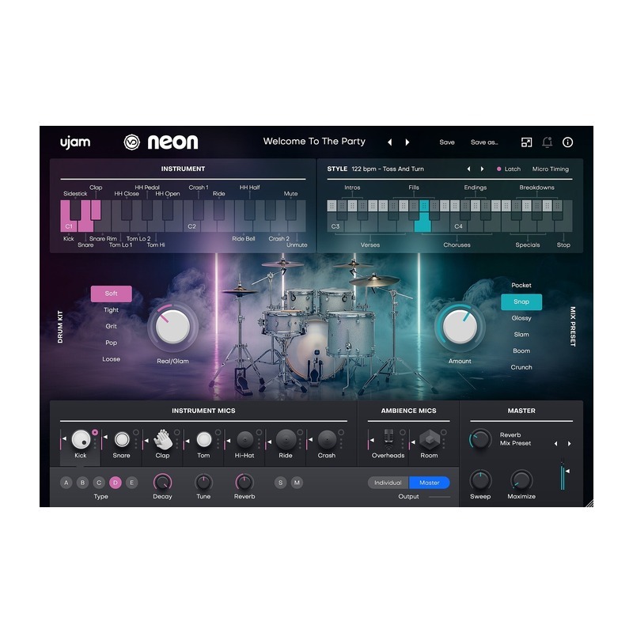Select the Ride cymbal icon

click(286, 440)
